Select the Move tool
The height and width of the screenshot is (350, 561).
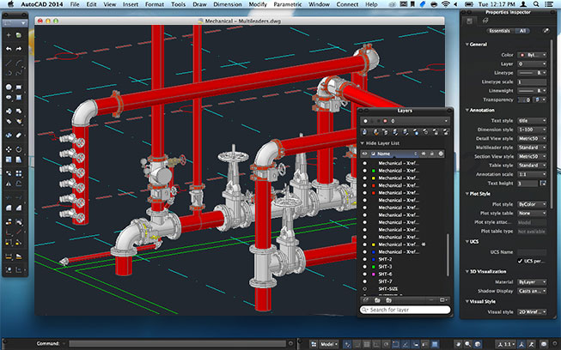(9, 149)
